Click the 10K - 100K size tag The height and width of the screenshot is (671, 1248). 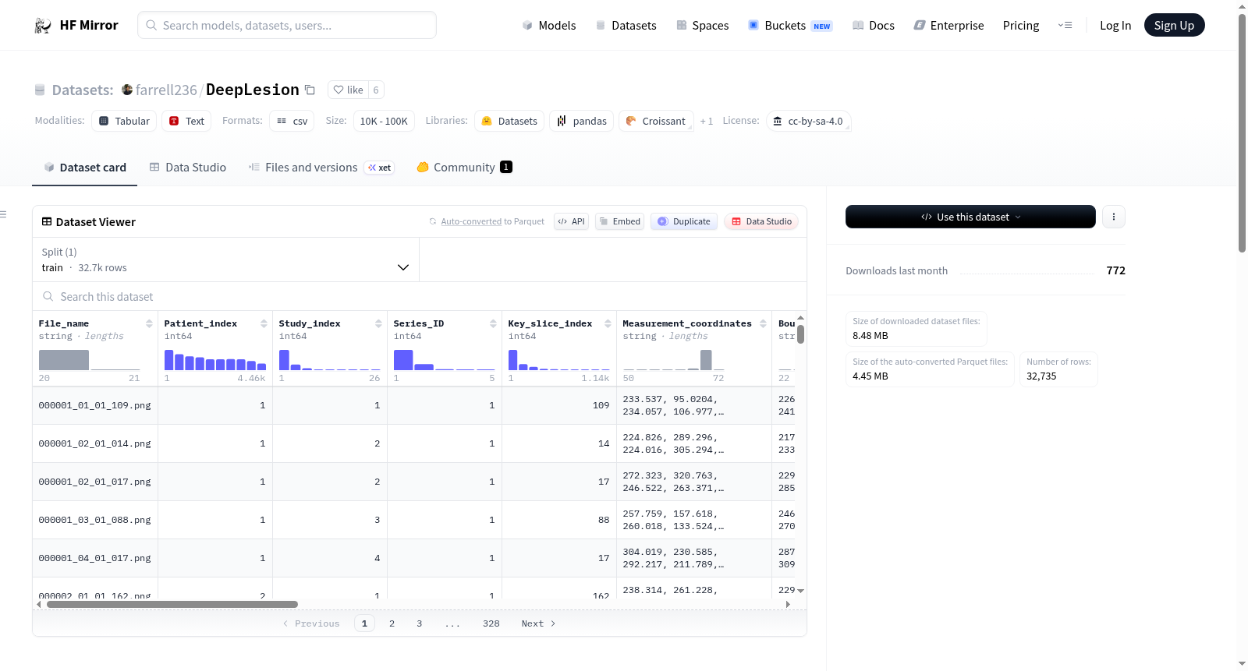pos(384,122)
